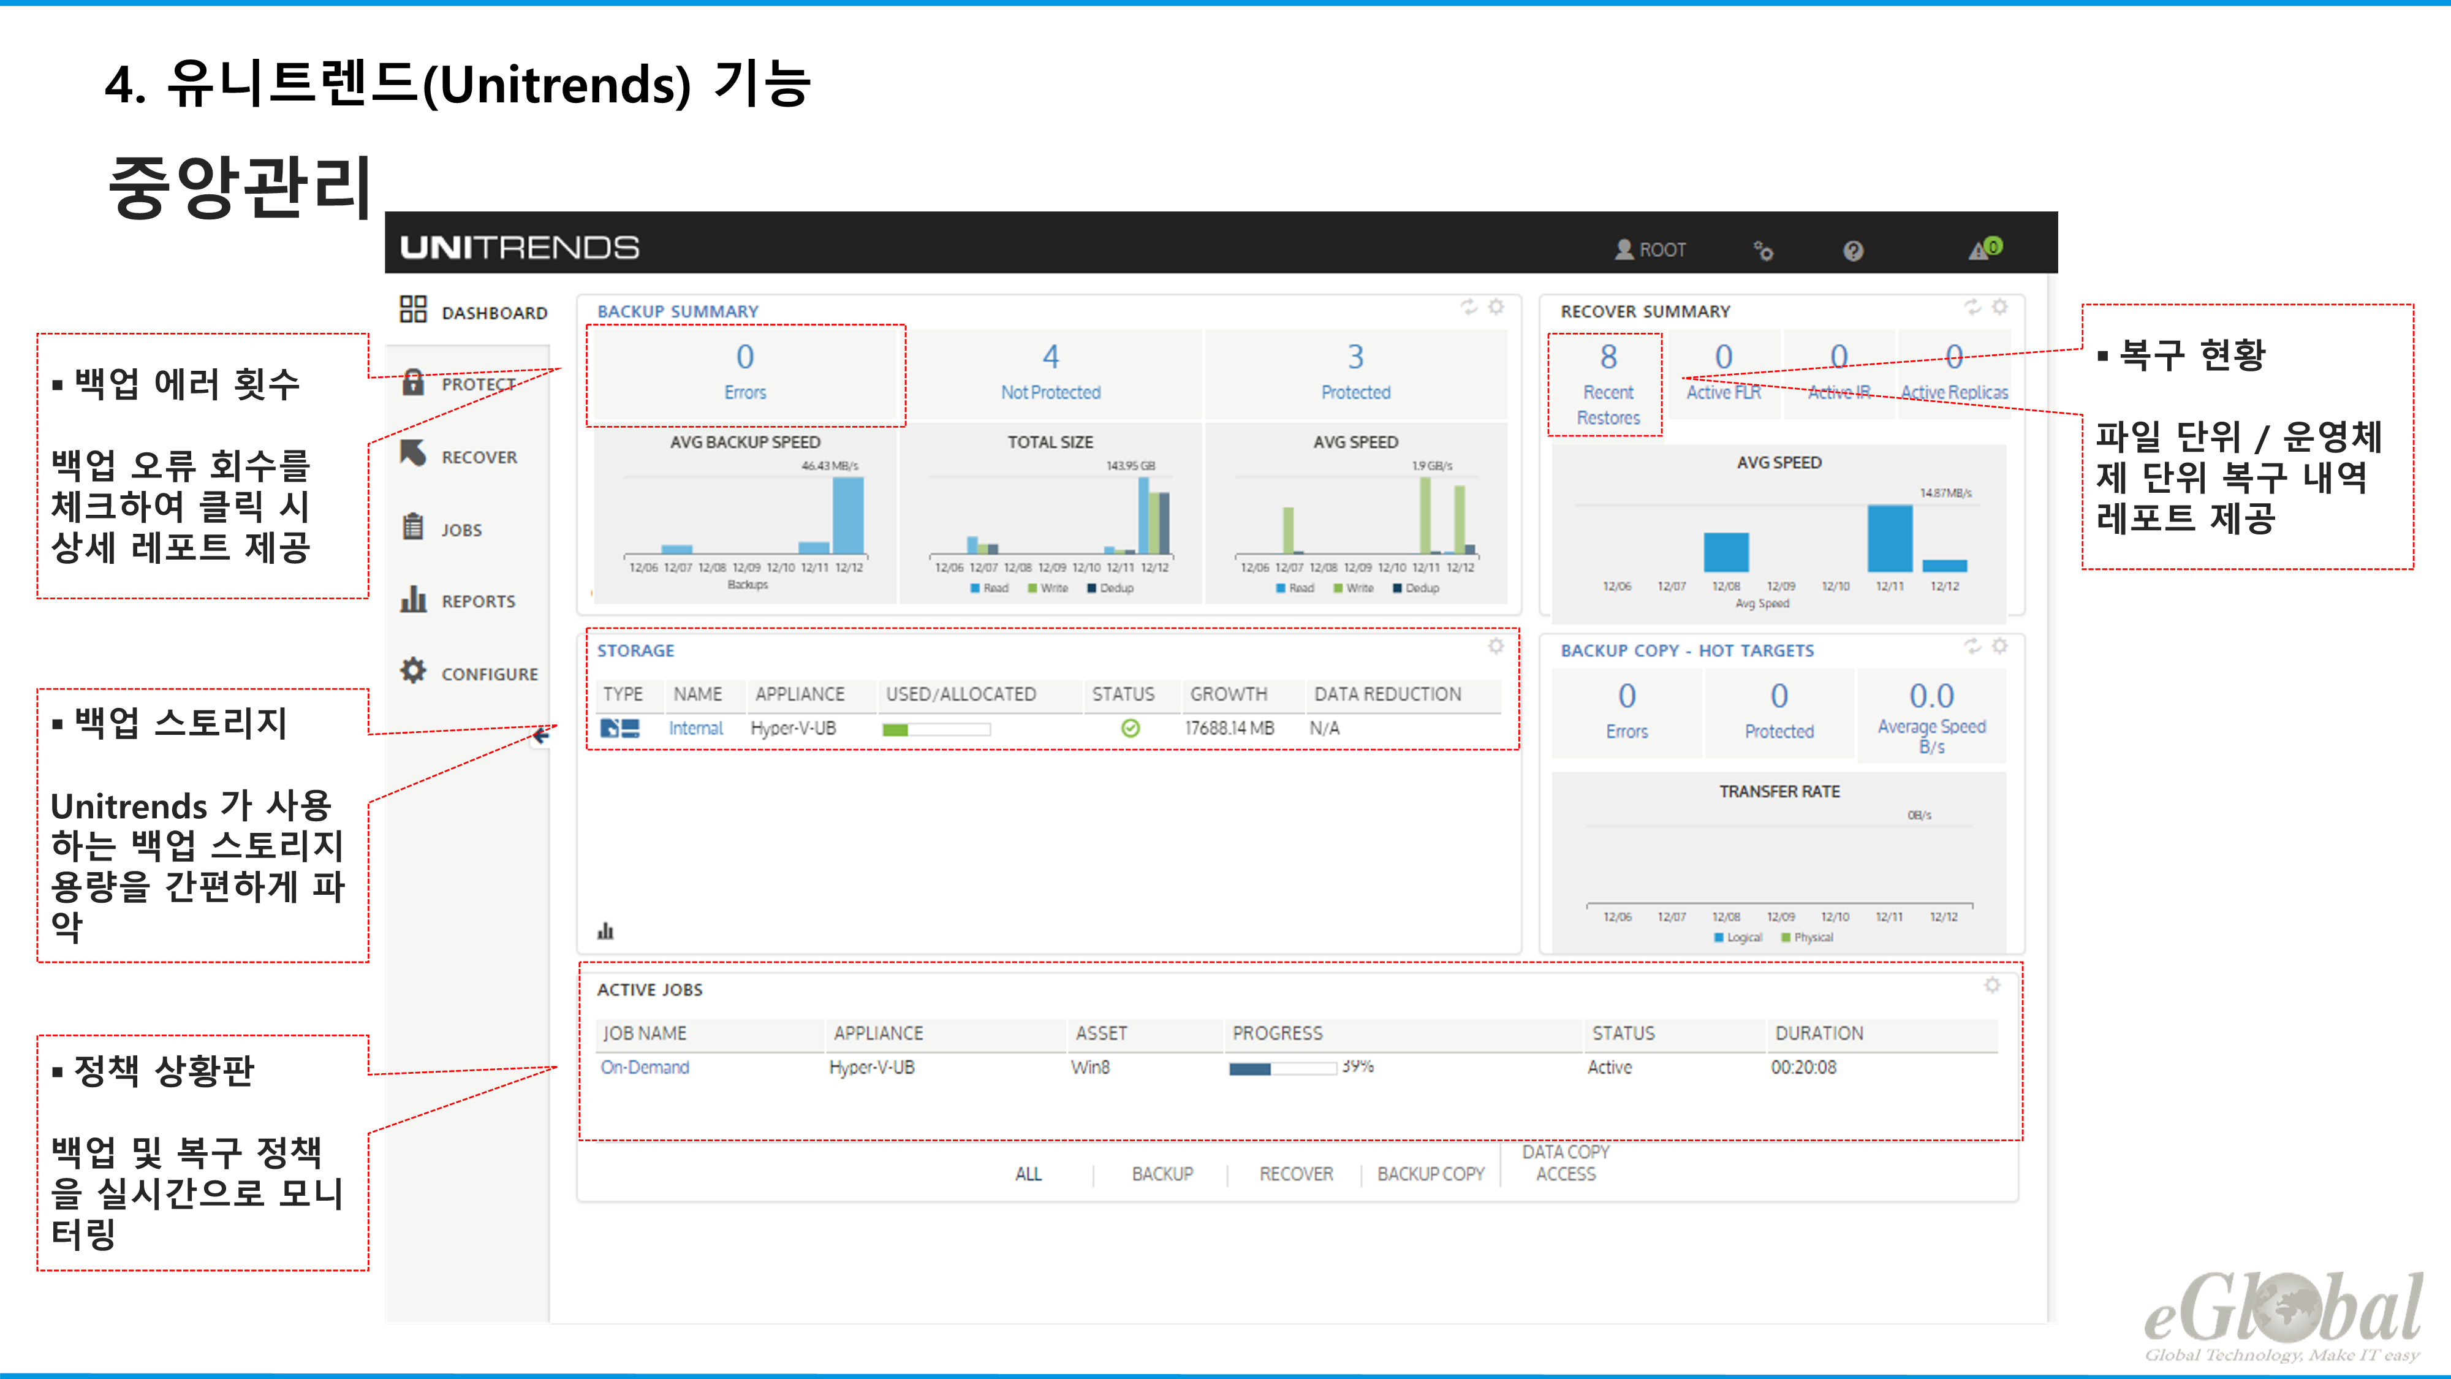Open the Recover arrow icon
This screenshot has width=2451, height=1379.
coord(413,454)
